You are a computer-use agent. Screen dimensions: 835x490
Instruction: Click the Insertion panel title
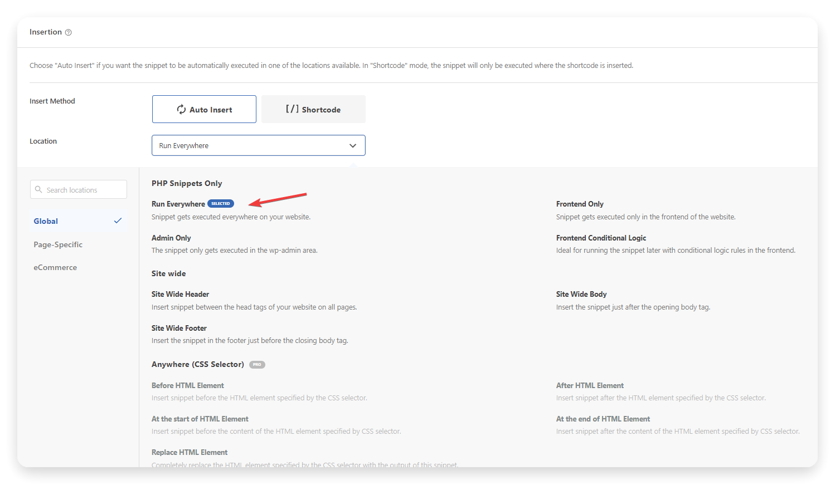46,32
